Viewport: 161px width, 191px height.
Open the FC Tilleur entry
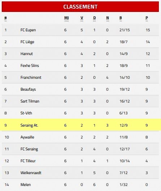[x=28, y=161]
